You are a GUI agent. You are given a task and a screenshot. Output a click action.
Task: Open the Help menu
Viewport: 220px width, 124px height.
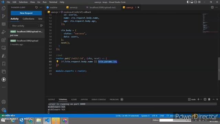62,2
